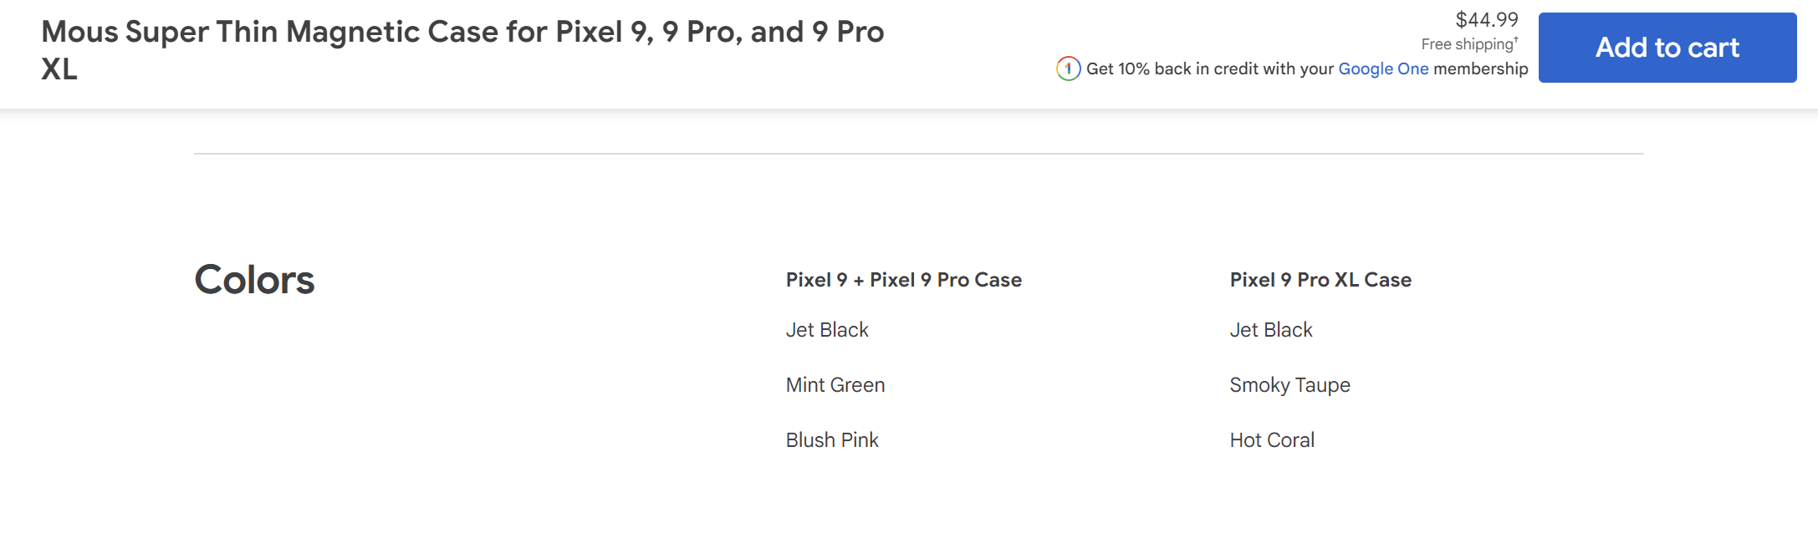Select the Smoky Taupe color text
The height and width of the screenshot is (533, 1818).
pyautogui.click(x=1289, y=385)
